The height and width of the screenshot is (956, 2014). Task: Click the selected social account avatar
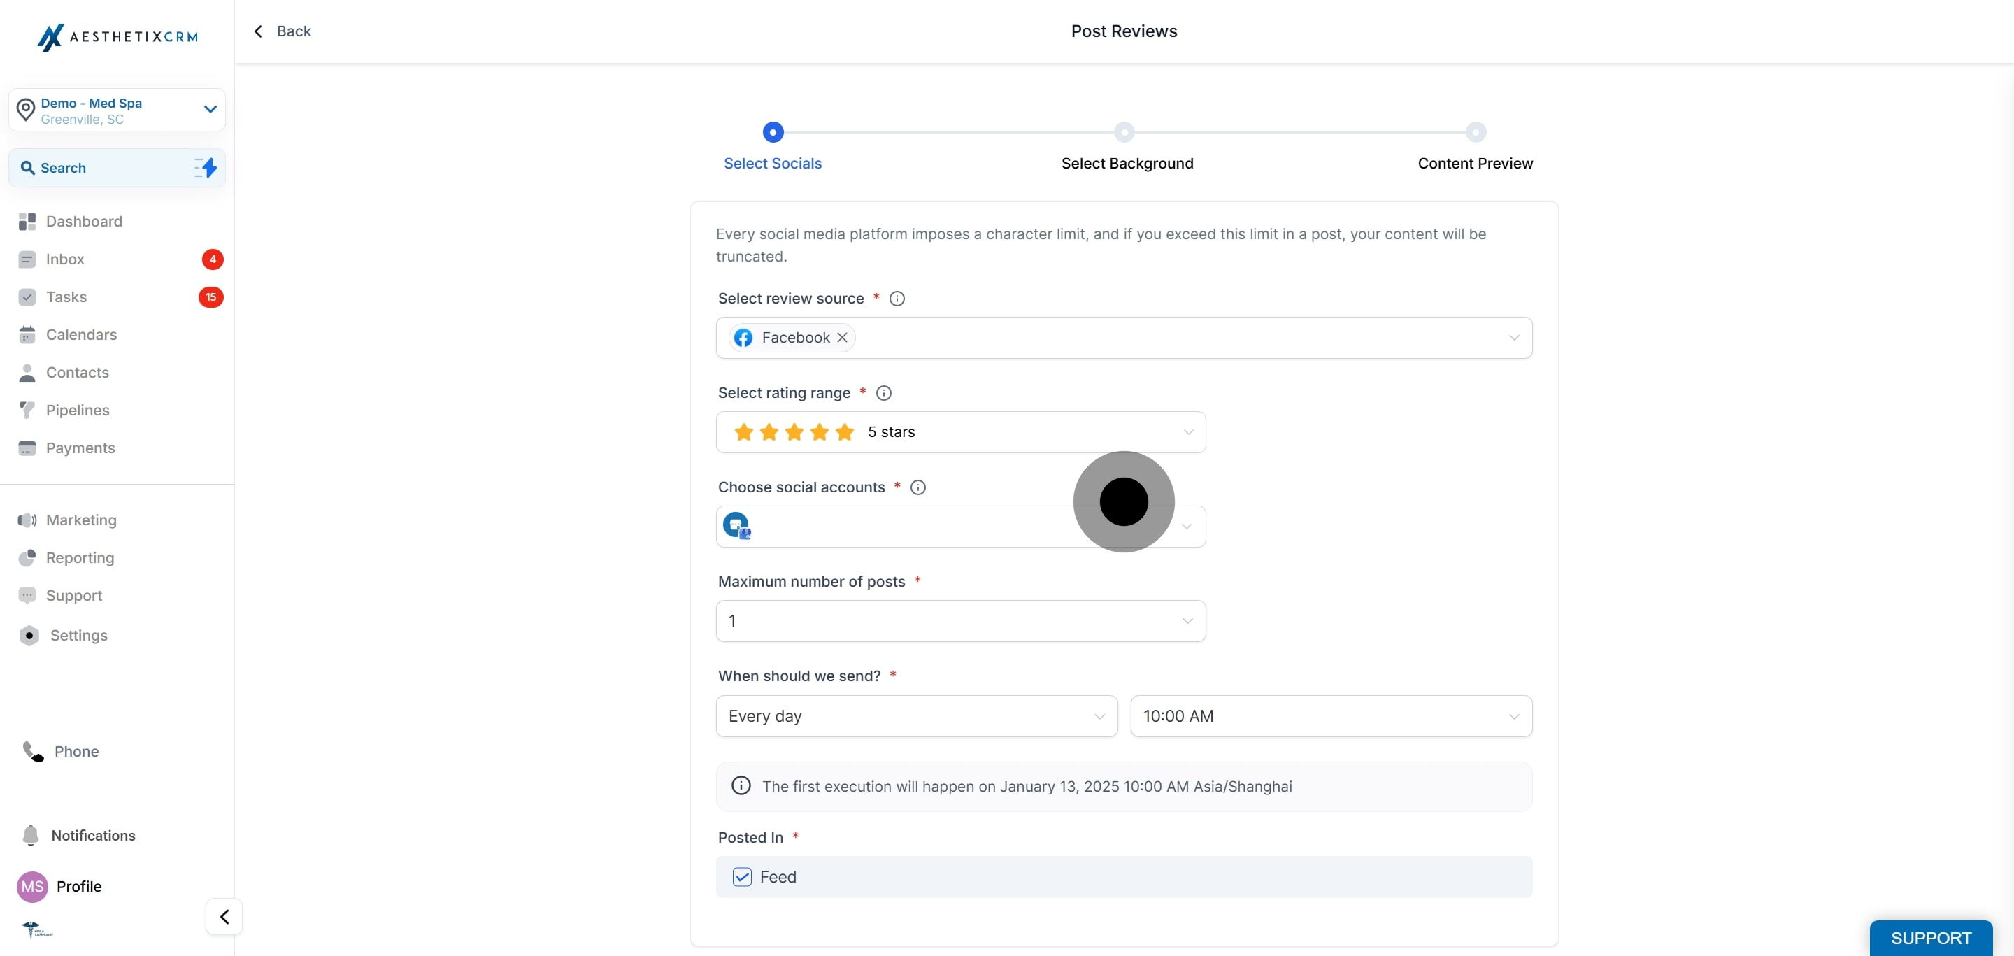(x=736, y=525)
